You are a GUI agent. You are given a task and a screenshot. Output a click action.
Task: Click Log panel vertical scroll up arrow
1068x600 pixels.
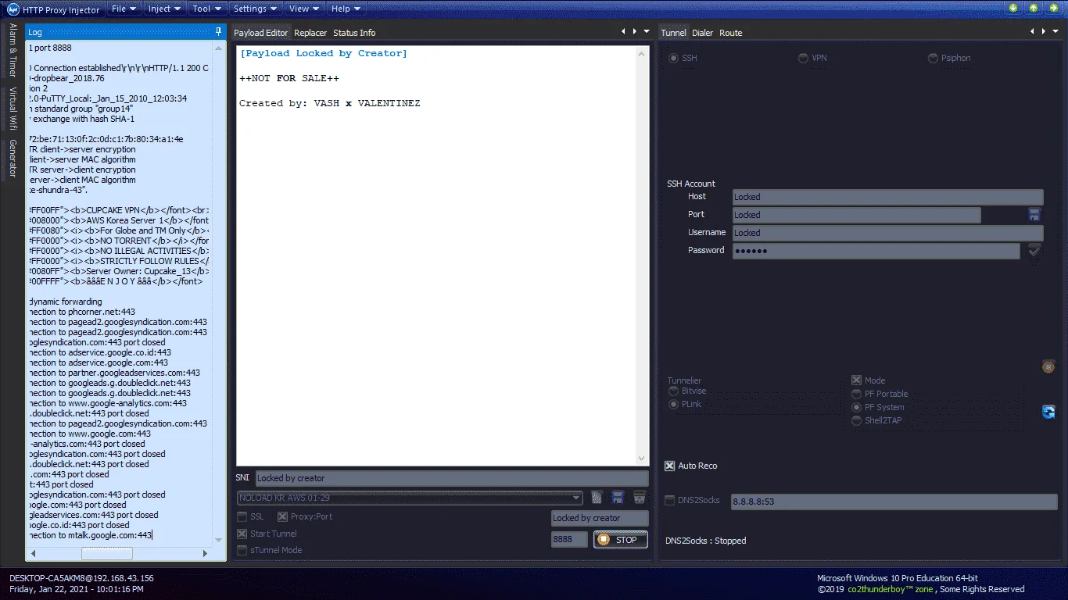pyautogui.click(x=217, y=49)
